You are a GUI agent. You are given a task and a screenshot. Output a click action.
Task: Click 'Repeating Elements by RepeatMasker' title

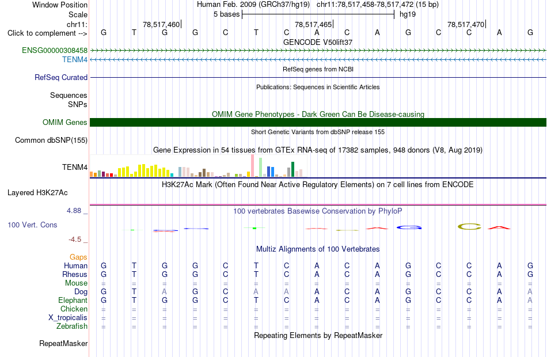(x=318, y=335)
